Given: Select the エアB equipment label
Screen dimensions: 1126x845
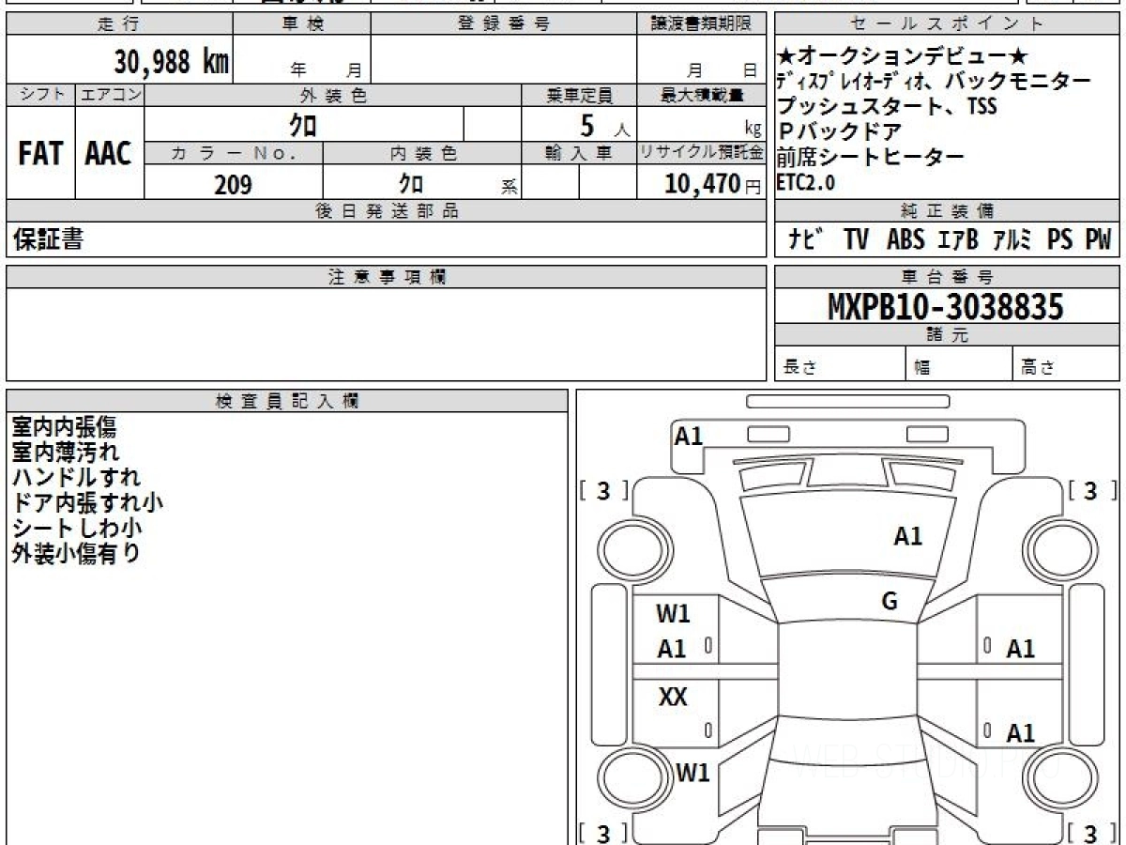Looking at the screenshot, I should [x=957, y=240].
